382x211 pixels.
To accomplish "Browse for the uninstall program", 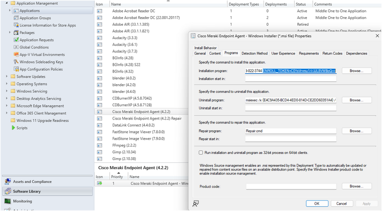I will tap(357, 100).
